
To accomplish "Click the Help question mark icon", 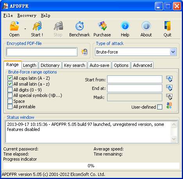I will click(x=125, y=26).
